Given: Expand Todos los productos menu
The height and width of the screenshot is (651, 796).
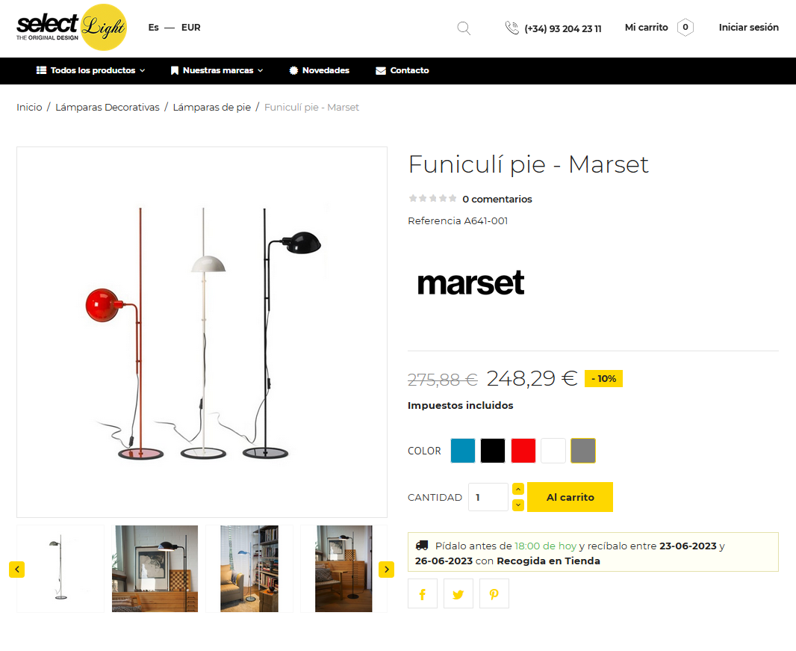Looking at the screenshot, I should pos(91,71).
